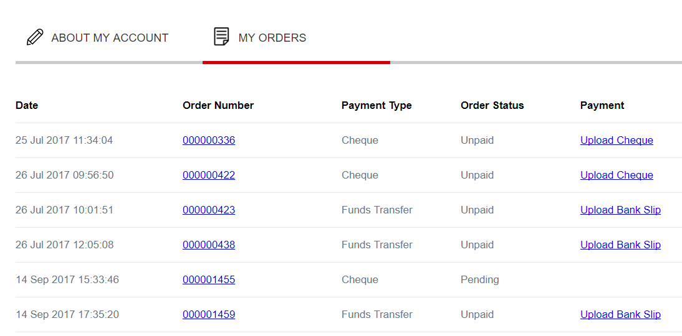This screenshot has width=682, height=336.
Task: Click the Order Number column header
Action: [x=218, y=105]
